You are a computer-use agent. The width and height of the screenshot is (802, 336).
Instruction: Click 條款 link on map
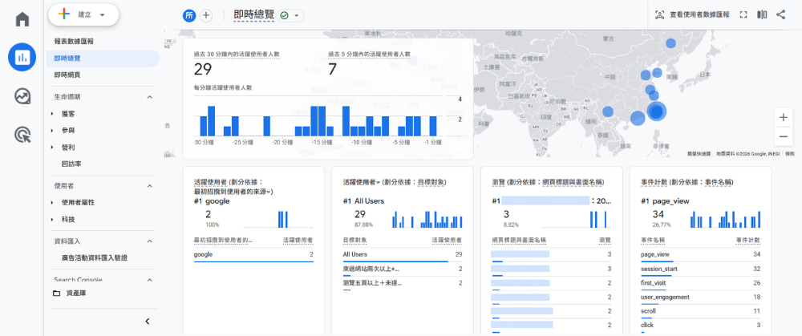pos(790,153)
